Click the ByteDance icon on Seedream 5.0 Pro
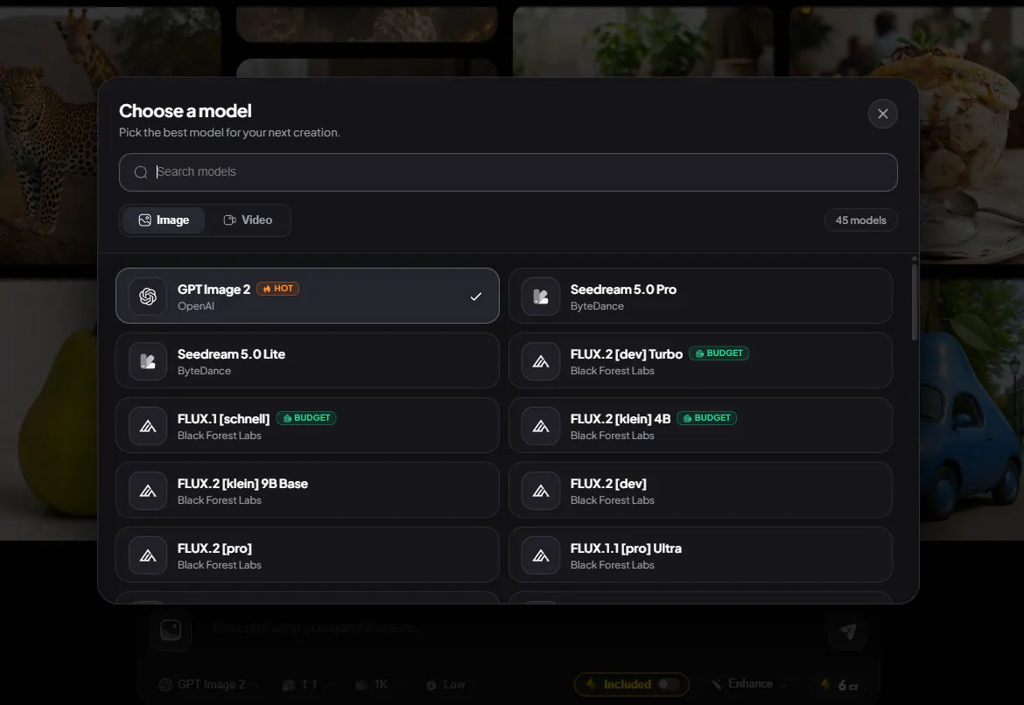This screenshot has width=1024, height=705. (541, 297)
